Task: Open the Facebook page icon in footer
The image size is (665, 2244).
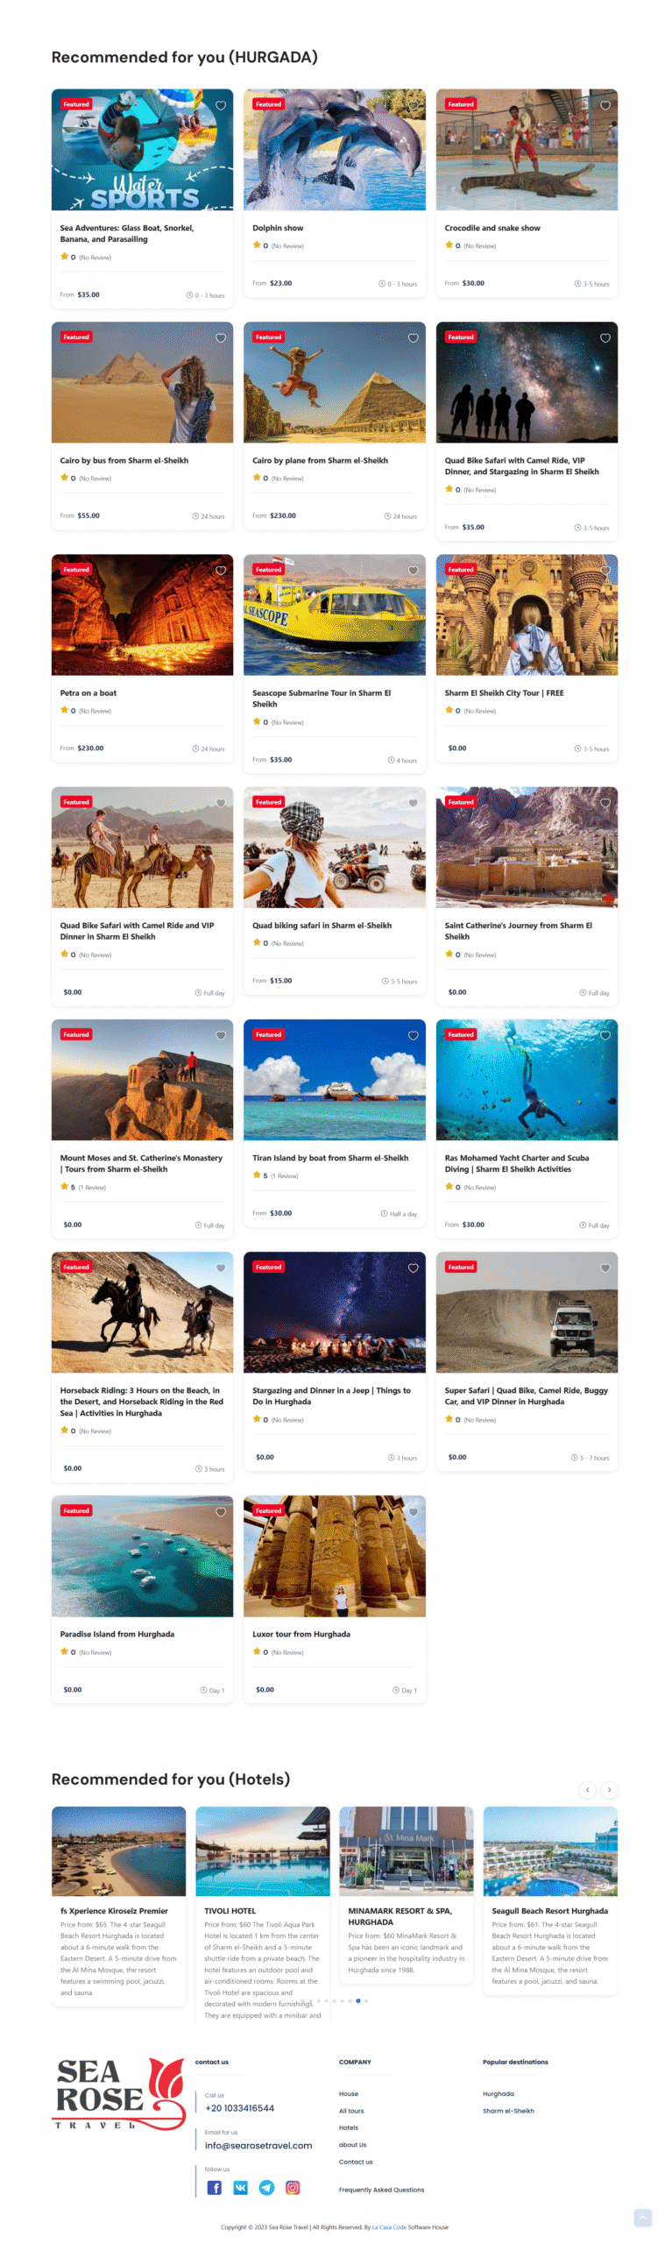Action: click(x=214, y=2187)
